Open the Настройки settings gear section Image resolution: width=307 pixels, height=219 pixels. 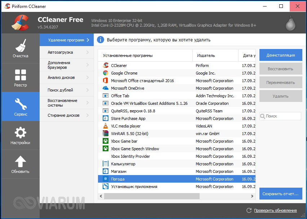[20, 135]
